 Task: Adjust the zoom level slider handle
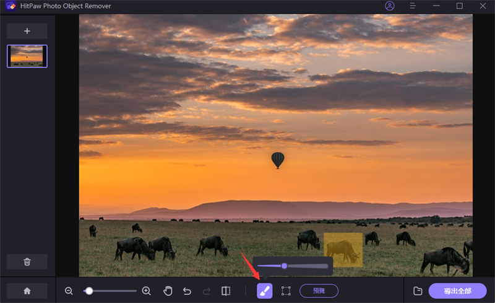tap(89, 291)
